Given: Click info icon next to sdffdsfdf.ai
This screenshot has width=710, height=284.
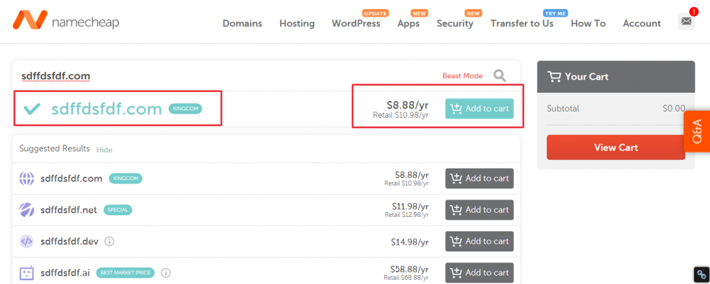Looking at the screenshot, I should click(x=166, y=273).
